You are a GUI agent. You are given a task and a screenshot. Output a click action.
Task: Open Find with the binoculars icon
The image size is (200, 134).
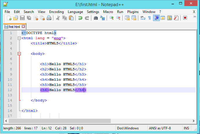[x=96, y=18]
